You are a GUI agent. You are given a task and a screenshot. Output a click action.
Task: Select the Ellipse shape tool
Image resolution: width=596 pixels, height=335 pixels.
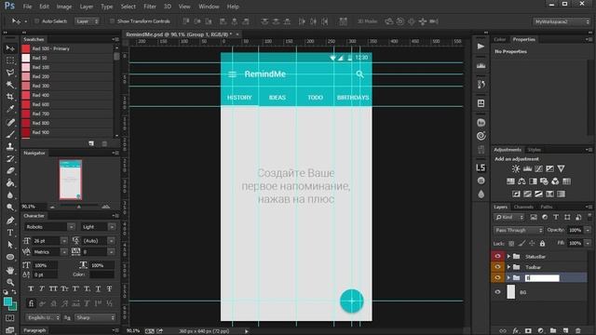[x=10, y=257]
